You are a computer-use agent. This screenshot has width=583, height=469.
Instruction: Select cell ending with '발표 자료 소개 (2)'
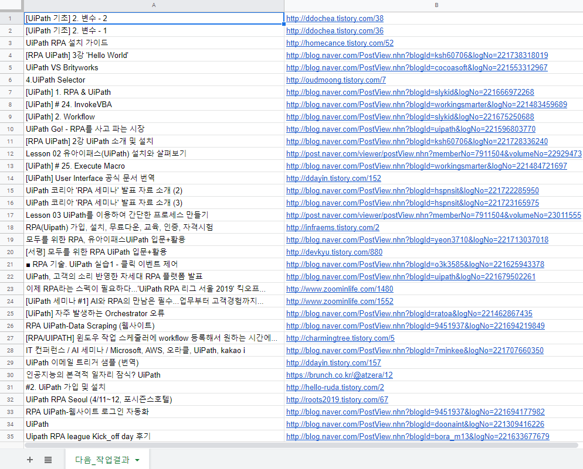(154, 190)
